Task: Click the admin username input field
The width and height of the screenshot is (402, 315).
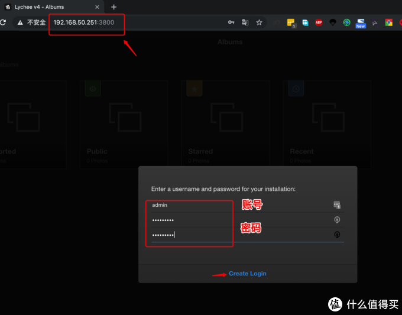Action: (x=236, y=205)
